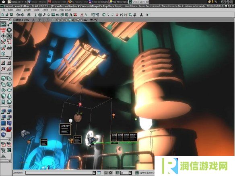Open the Brush menu
This screenshot has height=176, width=235.
(27, 10)
